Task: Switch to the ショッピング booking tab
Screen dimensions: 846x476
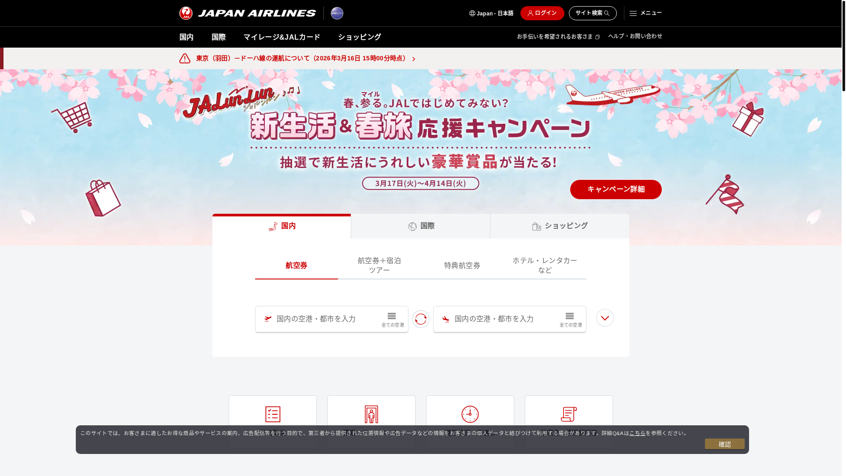Action: (560, 226)
